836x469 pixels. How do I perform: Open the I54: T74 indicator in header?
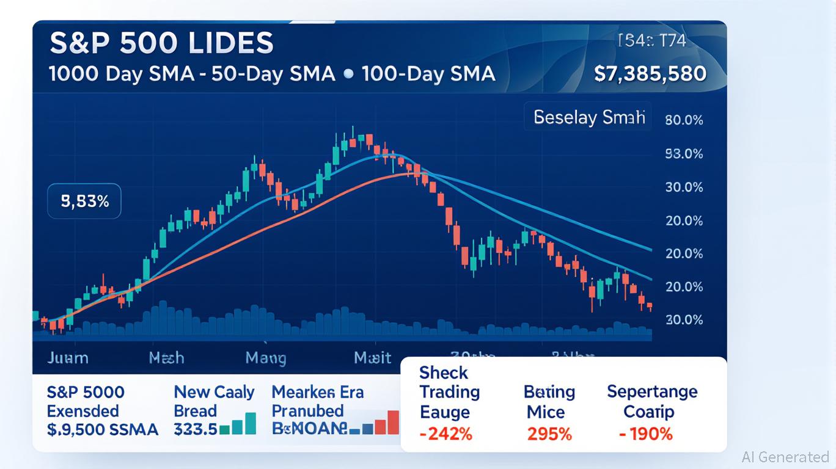(x=651, y=42)
